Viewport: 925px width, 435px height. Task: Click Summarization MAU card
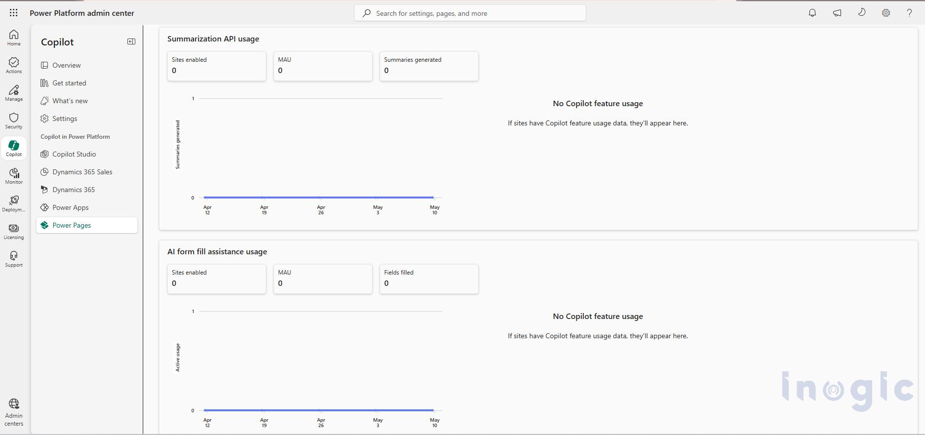pyautogui.click(x=323, y=66)
